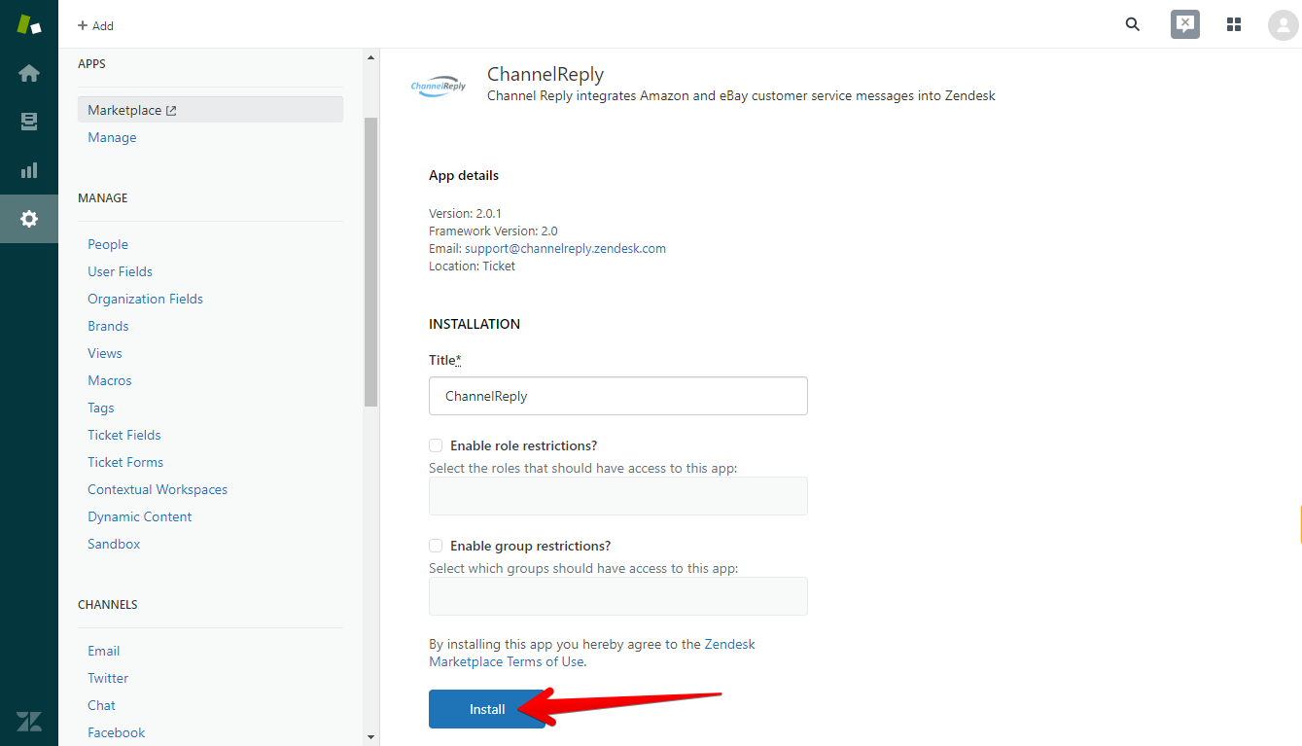1302x746 pixels.
Task: Open Macros settings
Action: pyautogui.click(x=110, y=380)
